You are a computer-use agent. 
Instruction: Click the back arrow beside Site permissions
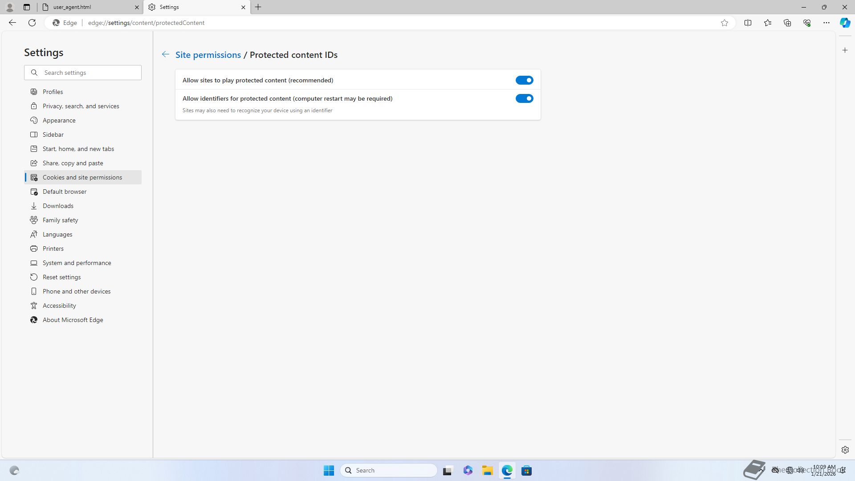(165, 54)
